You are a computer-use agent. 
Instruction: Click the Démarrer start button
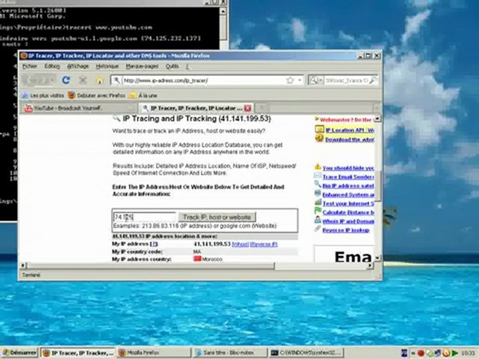tap(19, 353)
